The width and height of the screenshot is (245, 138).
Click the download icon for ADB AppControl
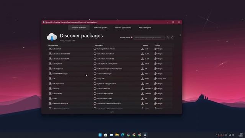point(142,84)
